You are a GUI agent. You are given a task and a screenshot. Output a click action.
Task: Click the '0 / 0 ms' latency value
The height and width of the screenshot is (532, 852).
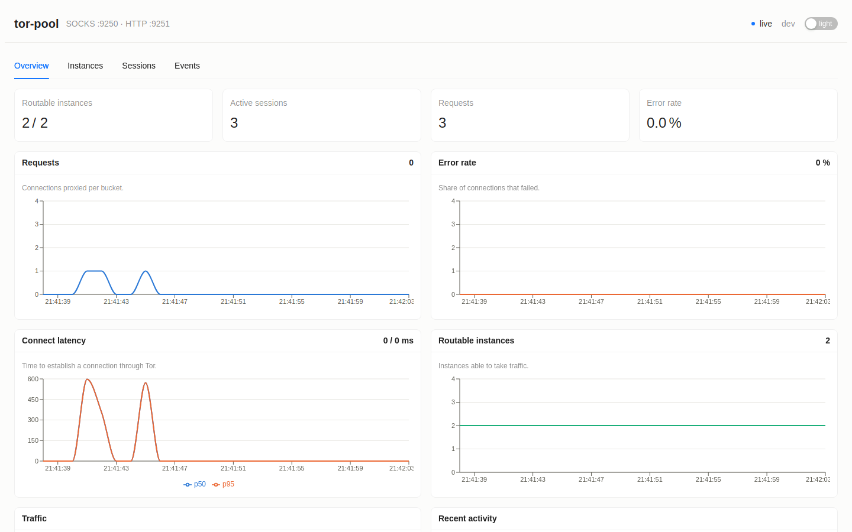[x=398, y=340]
